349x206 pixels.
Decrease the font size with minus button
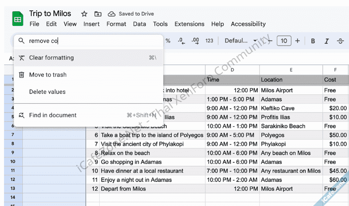270,41
